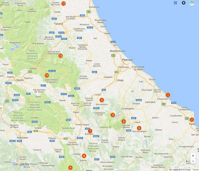Click marker 10 near Santo Stefano di Sessanio
Viewport: 199px width, 171px height.
coord(47,75)
